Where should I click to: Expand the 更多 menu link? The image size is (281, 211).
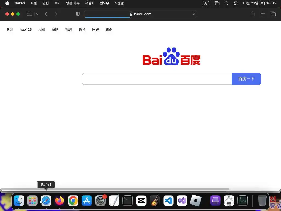point(109,29)
